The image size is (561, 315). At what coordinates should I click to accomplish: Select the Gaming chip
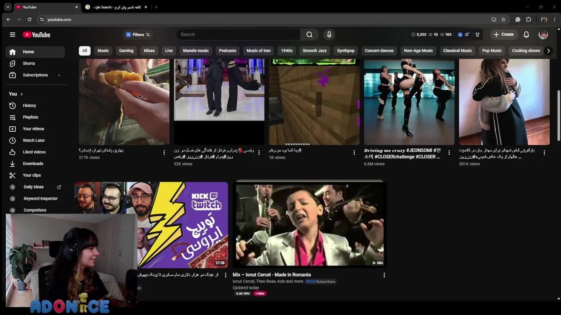pos(126,51)
